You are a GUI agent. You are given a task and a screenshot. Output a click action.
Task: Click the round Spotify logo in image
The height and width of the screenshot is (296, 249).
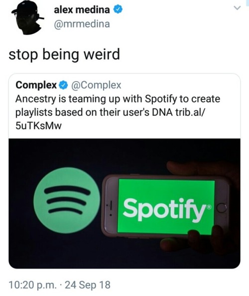coord(67,200)
